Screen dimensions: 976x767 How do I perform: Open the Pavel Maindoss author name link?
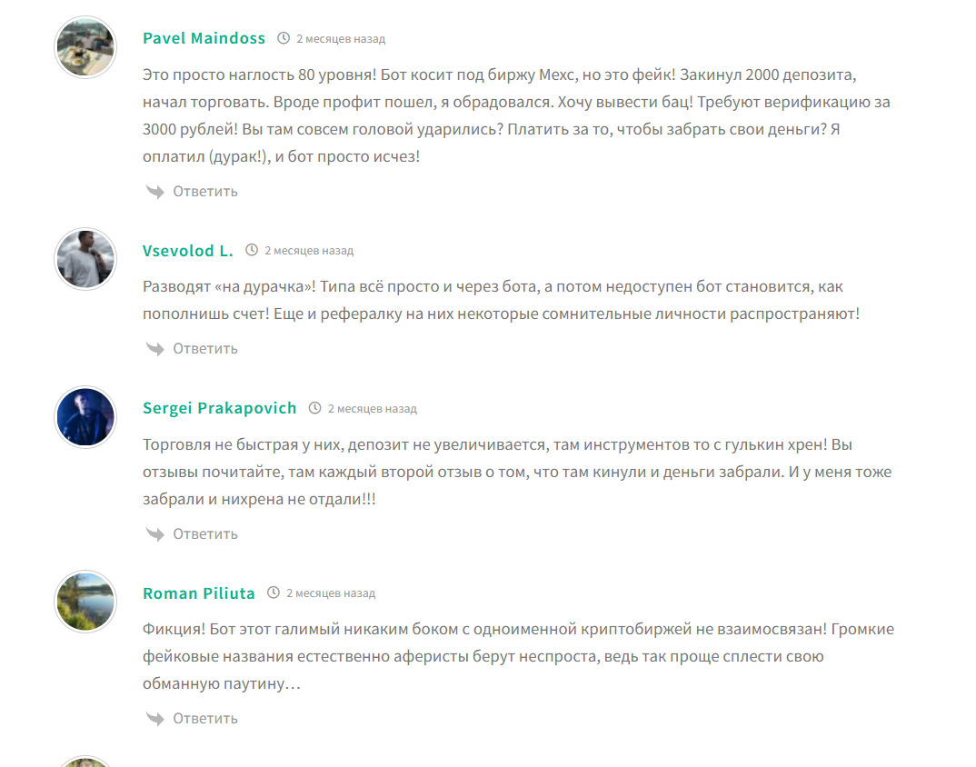point(204,38)
